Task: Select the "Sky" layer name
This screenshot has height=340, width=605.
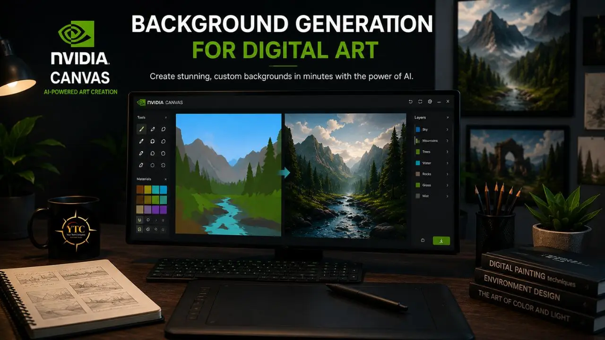Action: [425, 129]
